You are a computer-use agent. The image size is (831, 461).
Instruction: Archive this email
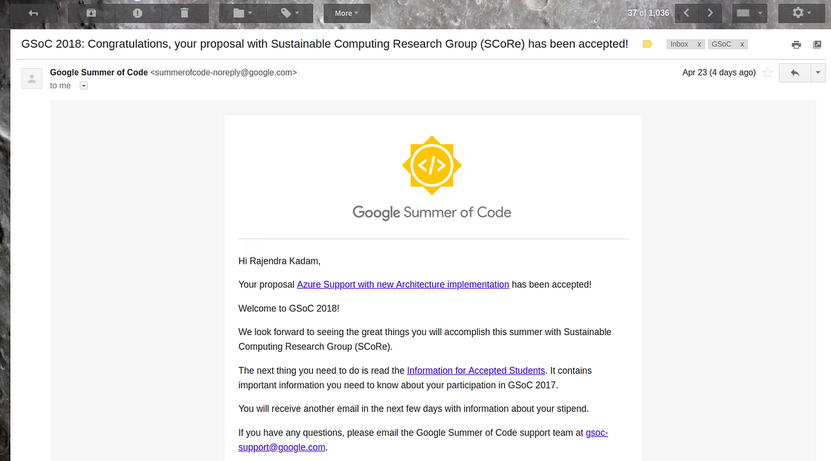[x=91, y=12]
